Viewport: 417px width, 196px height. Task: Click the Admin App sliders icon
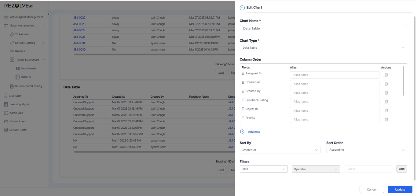click(x=6, y=113)
